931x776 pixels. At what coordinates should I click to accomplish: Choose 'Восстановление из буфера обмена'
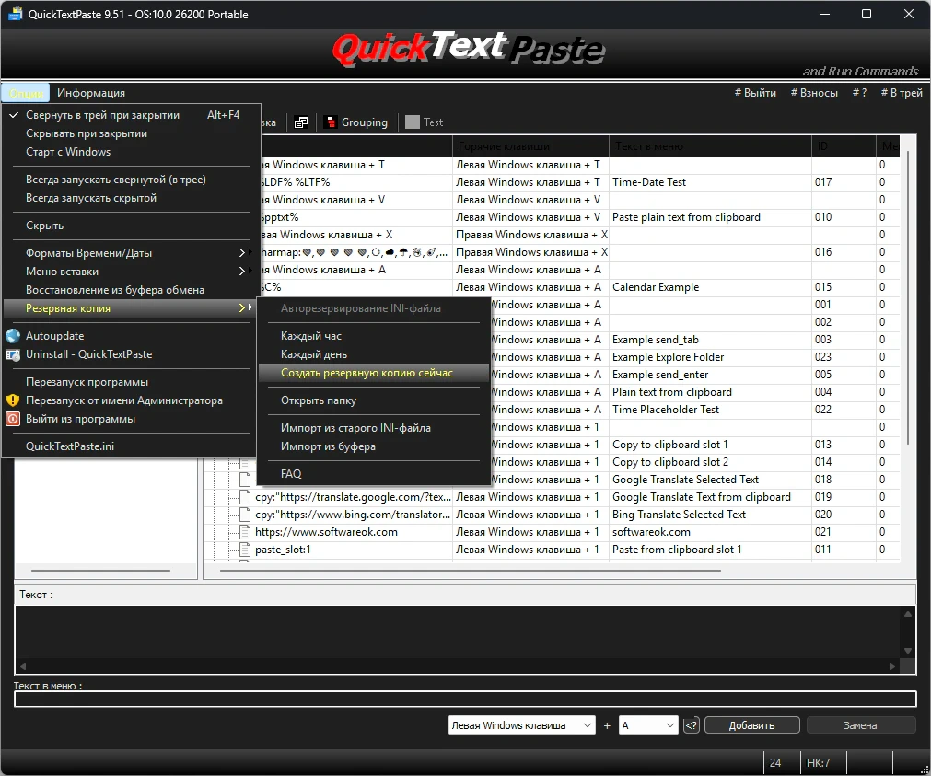132,290
